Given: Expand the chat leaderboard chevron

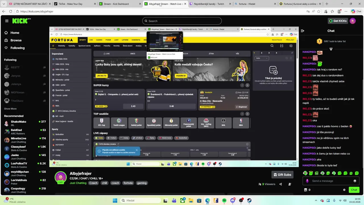Looking at the screenshot, I should [x=331, y=49].
